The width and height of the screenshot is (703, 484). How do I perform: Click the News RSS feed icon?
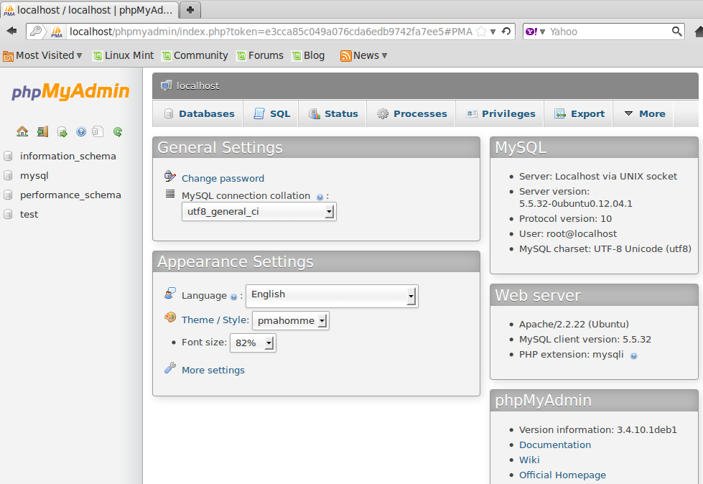tap(345, 55)
